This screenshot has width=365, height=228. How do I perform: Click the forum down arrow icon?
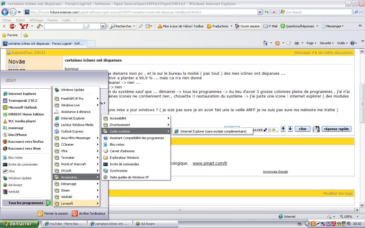pyautogui.click(x=290, y=129)
